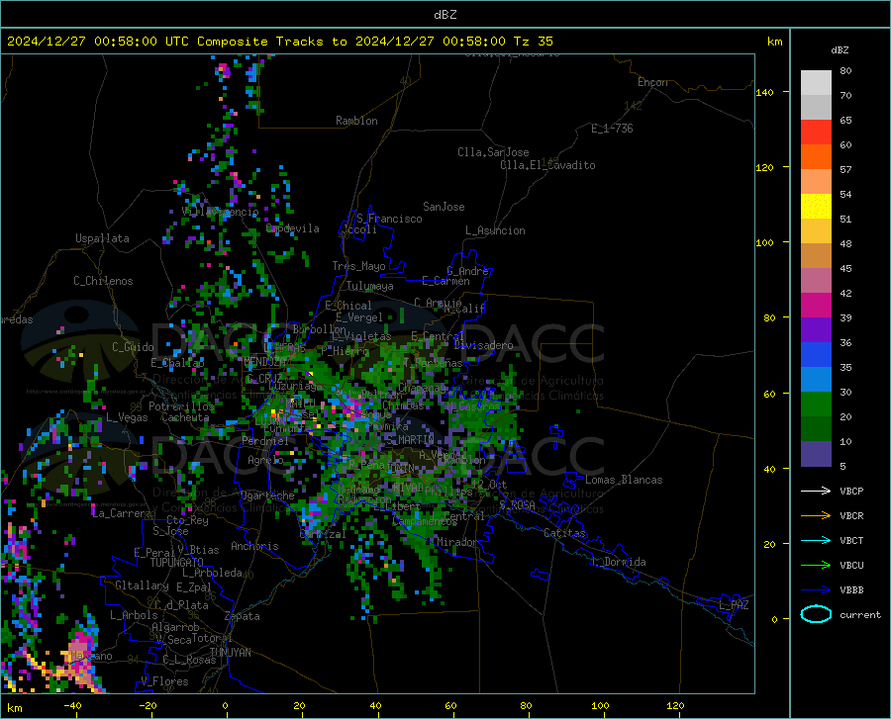Pick the slate 10–5 dBZ swatch

[816, 453]
